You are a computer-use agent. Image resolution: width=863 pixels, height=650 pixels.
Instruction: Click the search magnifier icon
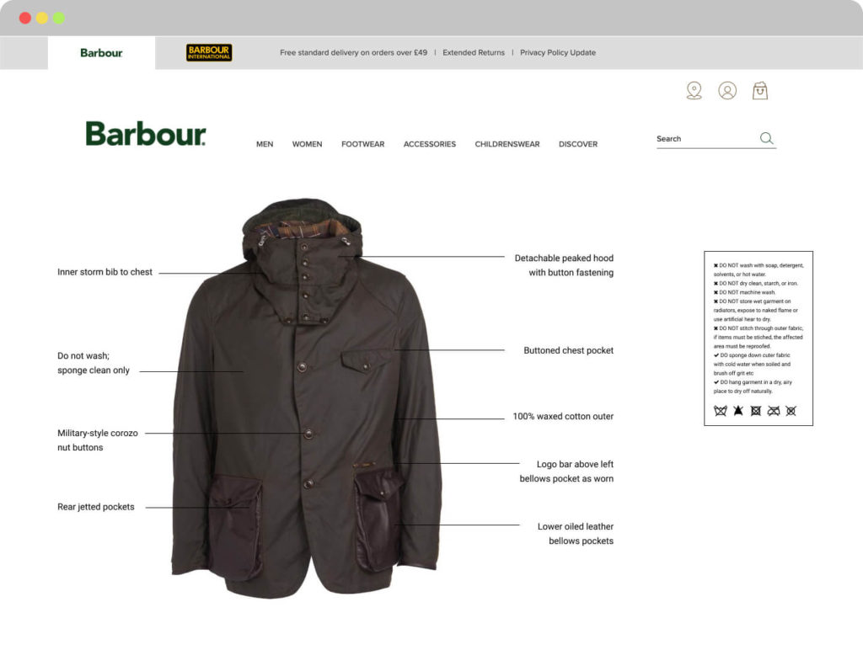(766, 138)
